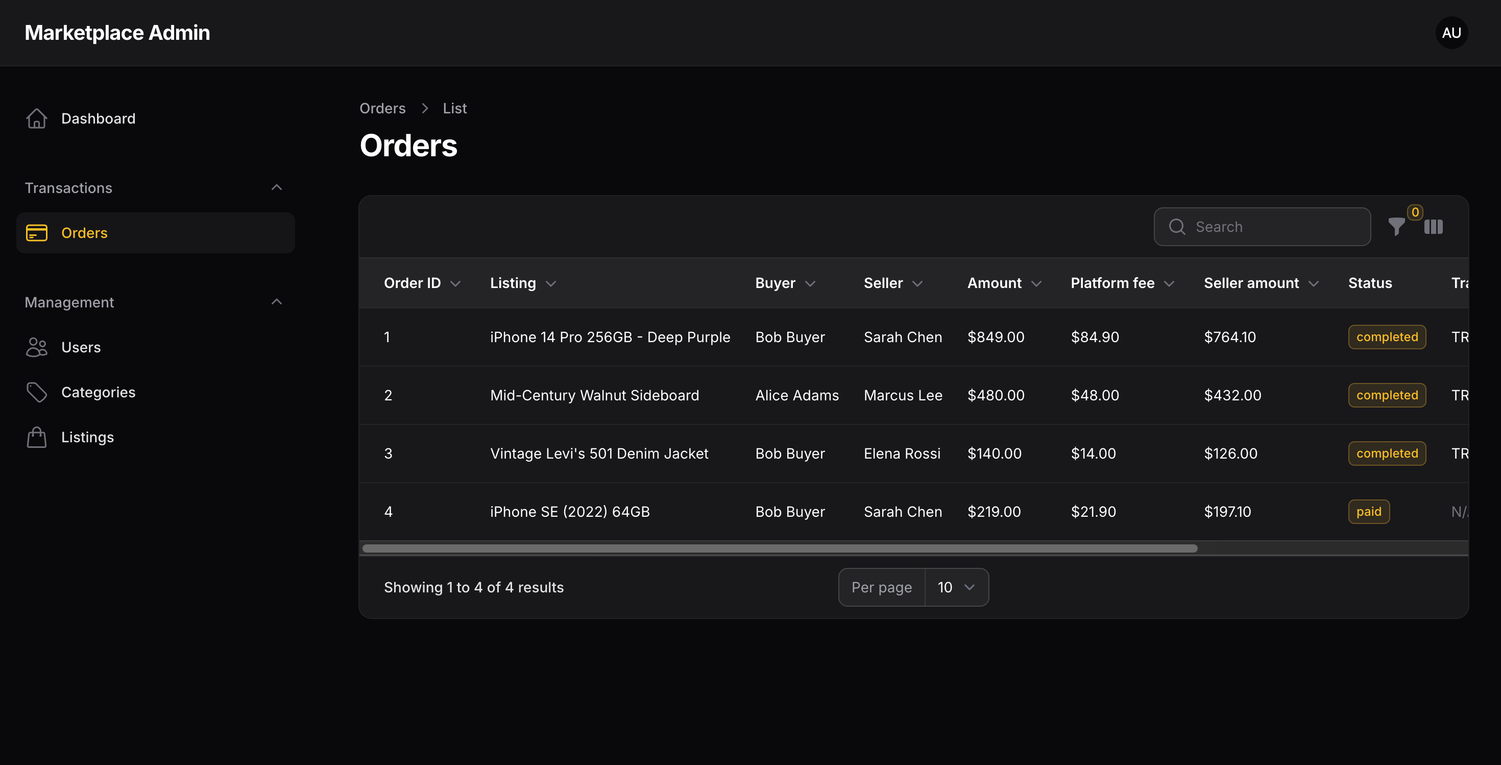This screenshot has height=765, width=1501.
Task: Click the paid status badge
Action: pos(1369,512)
